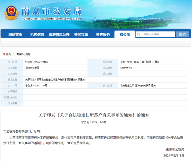Image resolution: width=192 pixels, height=162 pixels.
Task: Open the 网站首页 navigation tab
Action: click(15, 34)
